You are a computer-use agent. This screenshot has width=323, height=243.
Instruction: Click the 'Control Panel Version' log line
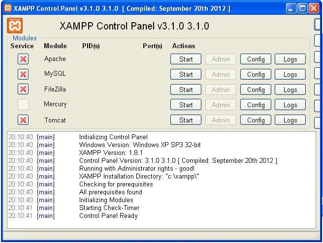(x=178, y=160)
